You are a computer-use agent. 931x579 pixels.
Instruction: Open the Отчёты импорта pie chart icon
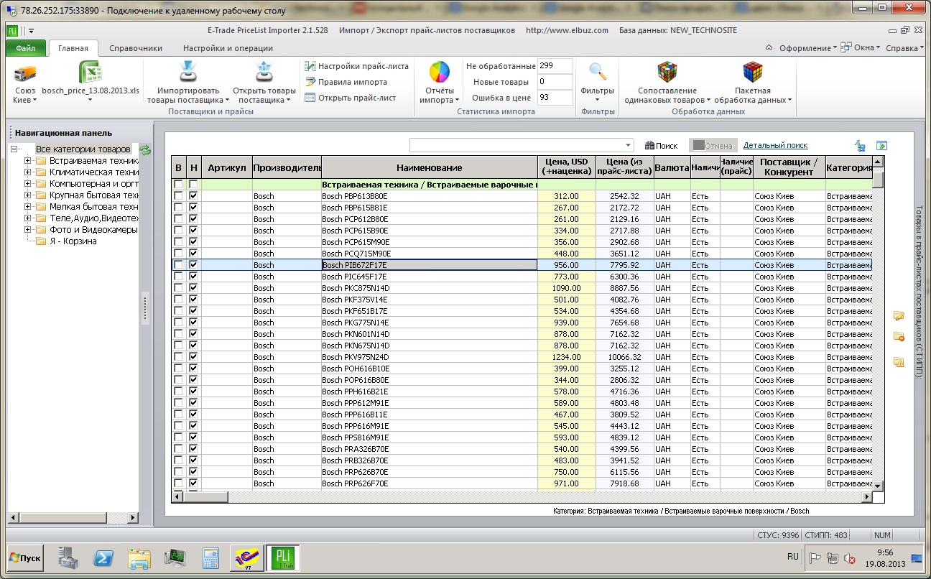(439, 73)
